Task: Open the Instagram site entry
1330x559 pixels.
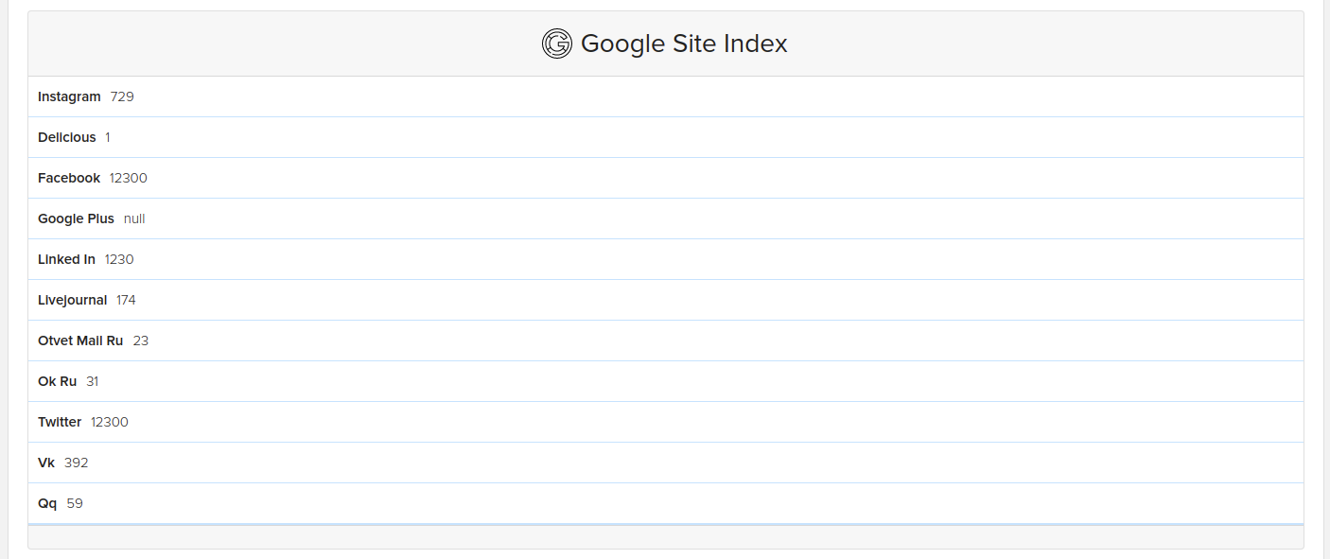Action: [69, 96]
